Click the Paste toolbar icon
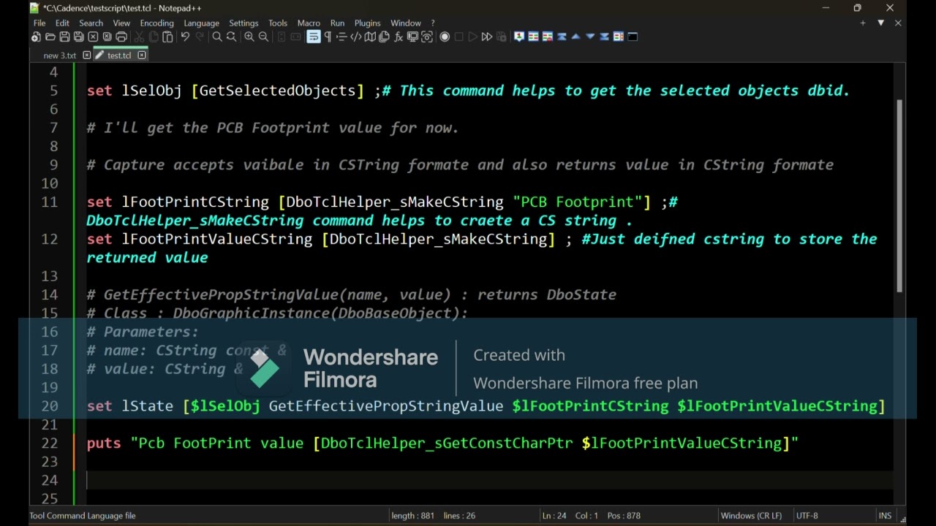The image size is (936, 526). coord(167,37)
